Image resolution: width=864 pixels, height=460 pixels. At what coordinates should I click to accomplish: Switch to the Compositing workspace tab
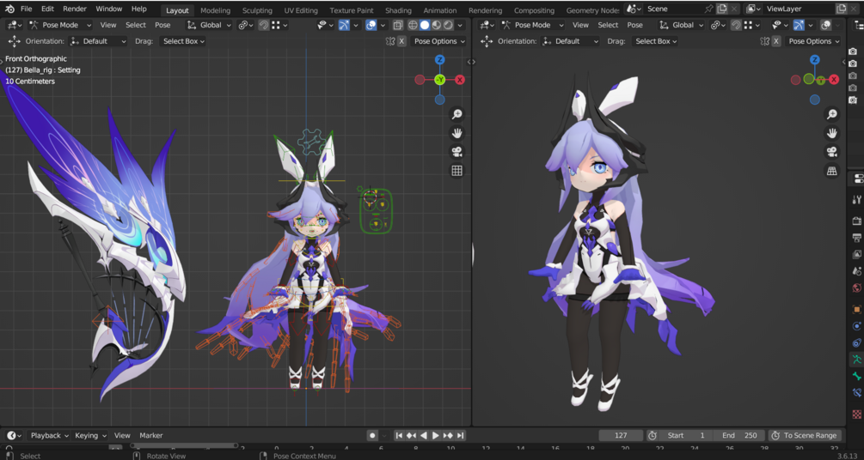(535, 10)
